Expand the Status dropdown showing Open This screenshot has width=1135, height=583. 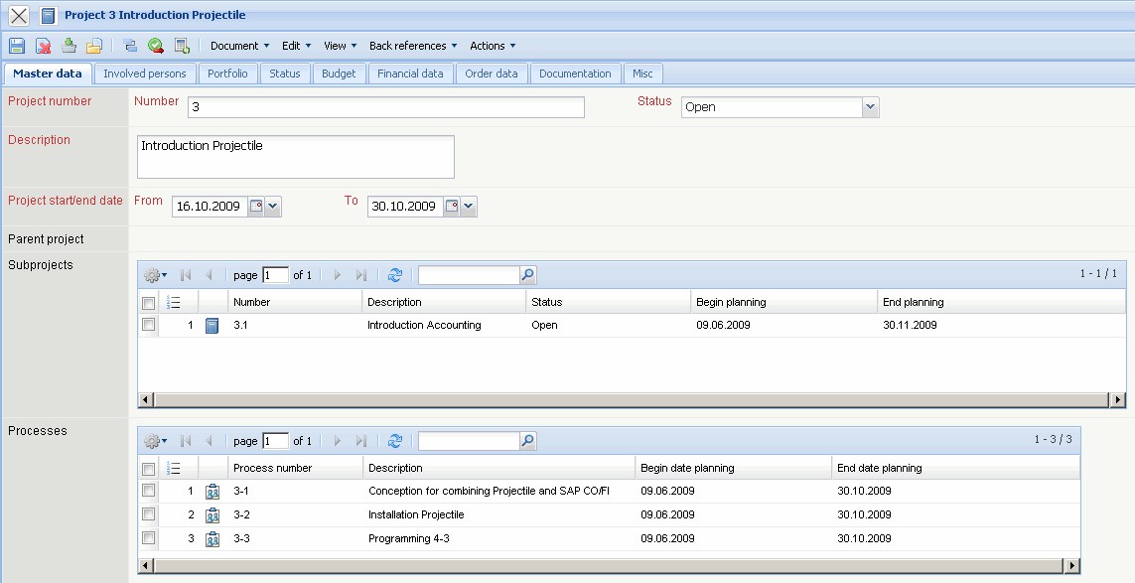pos(870,107)
